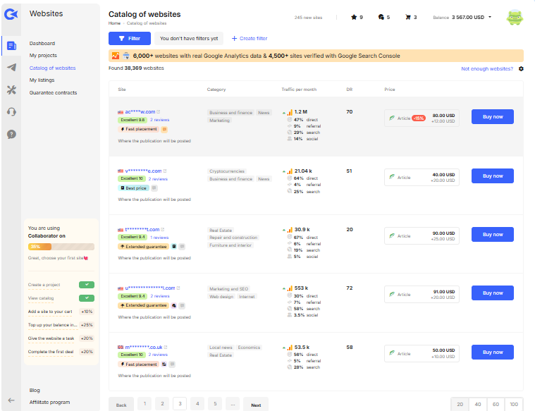Show 60 results per page

coord(496,404)
